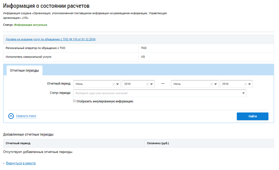This screenshot has width=279, height=170.
Task: Clear the end year 2018 value
Action: (x=246, y=84)
